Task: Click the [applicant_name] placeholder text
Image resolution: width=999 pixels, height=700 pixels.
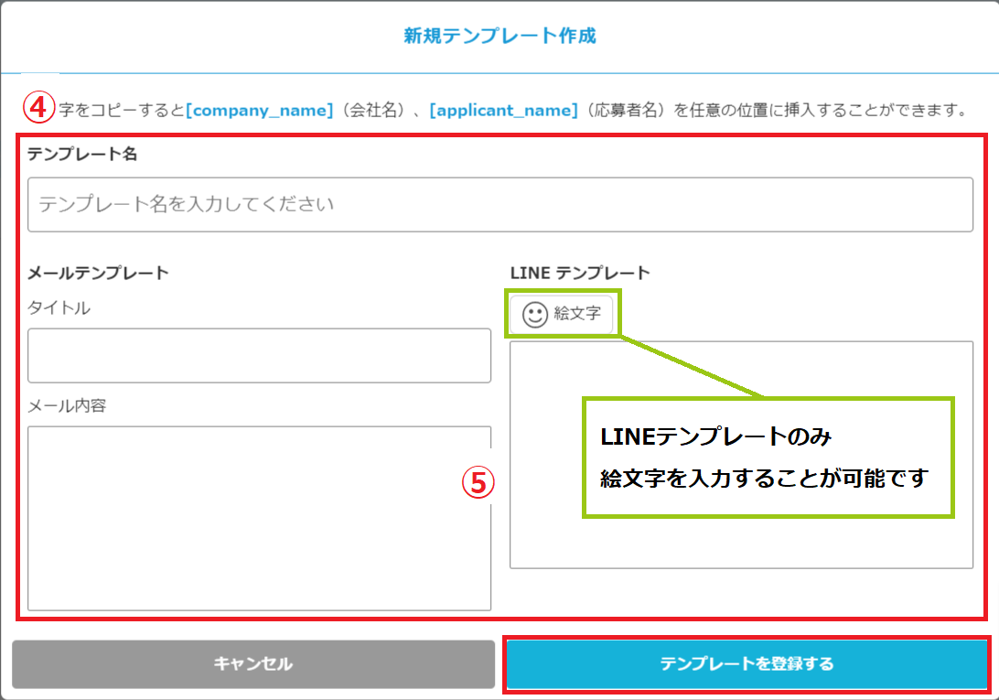Action: [503, 111]
